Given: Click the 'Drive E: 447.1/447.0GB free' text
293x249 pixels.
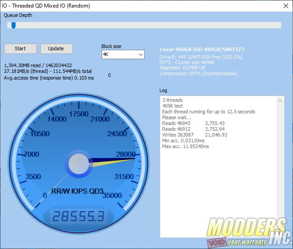Looking at the screenshot, I should pos(201,57).
